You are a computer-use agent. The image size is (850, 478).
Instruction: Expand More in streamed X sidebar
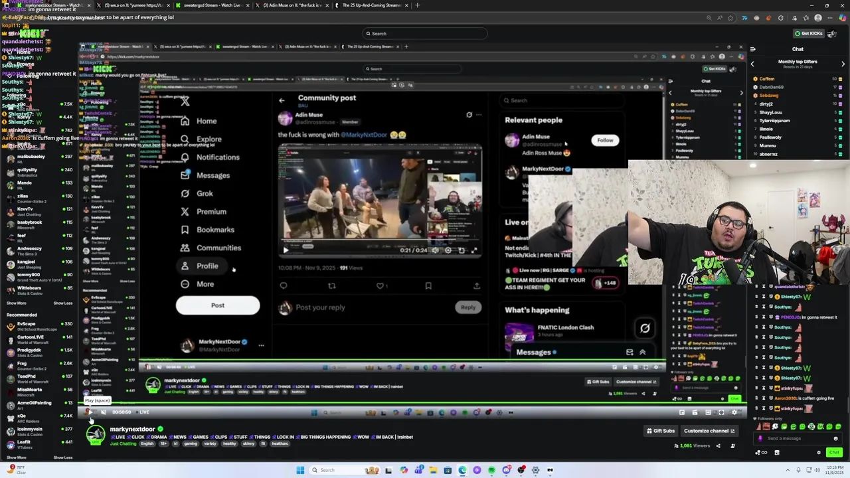point(197,284)
